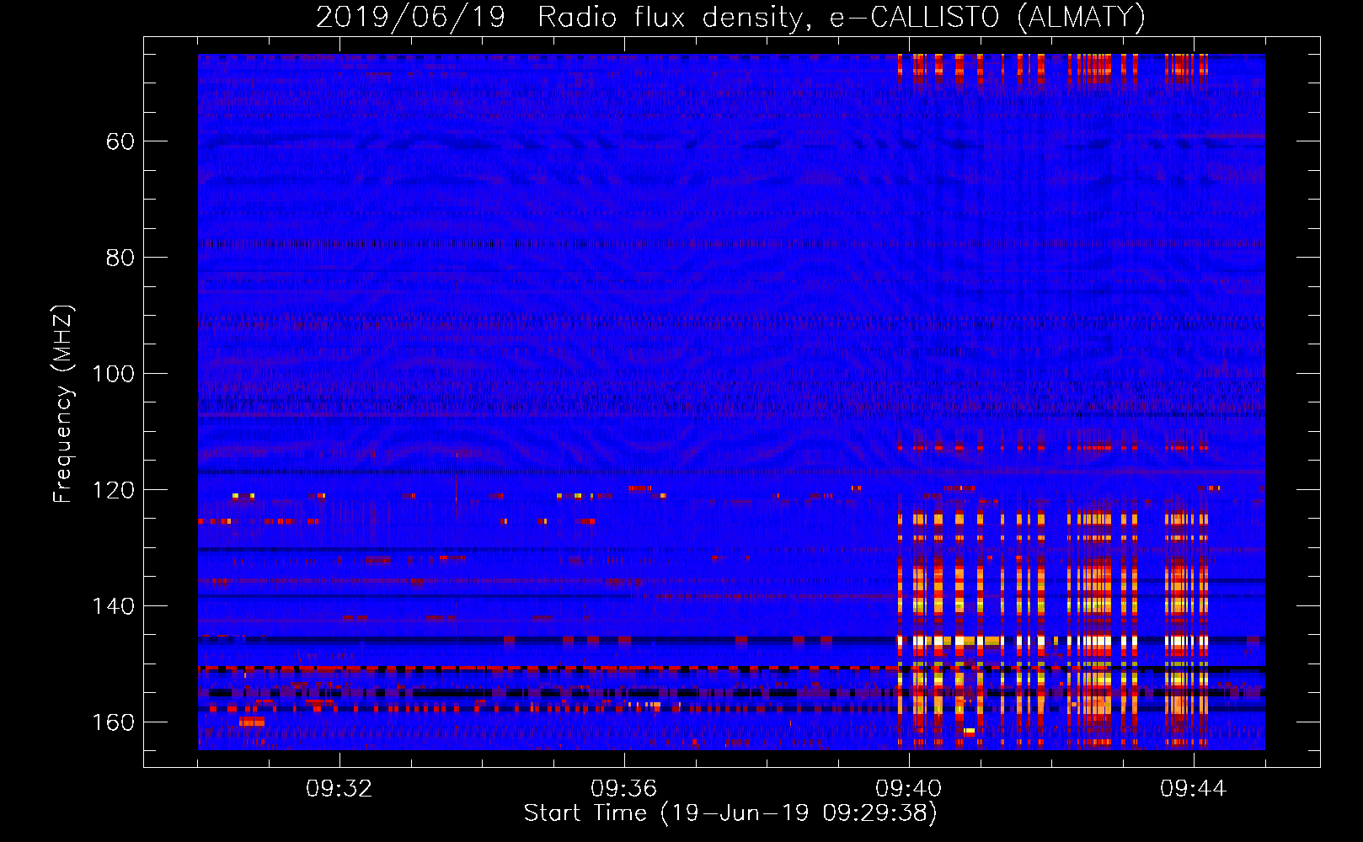
Task: Click the 160 MHz frequency tick label
Action: (x=113, y=722)
